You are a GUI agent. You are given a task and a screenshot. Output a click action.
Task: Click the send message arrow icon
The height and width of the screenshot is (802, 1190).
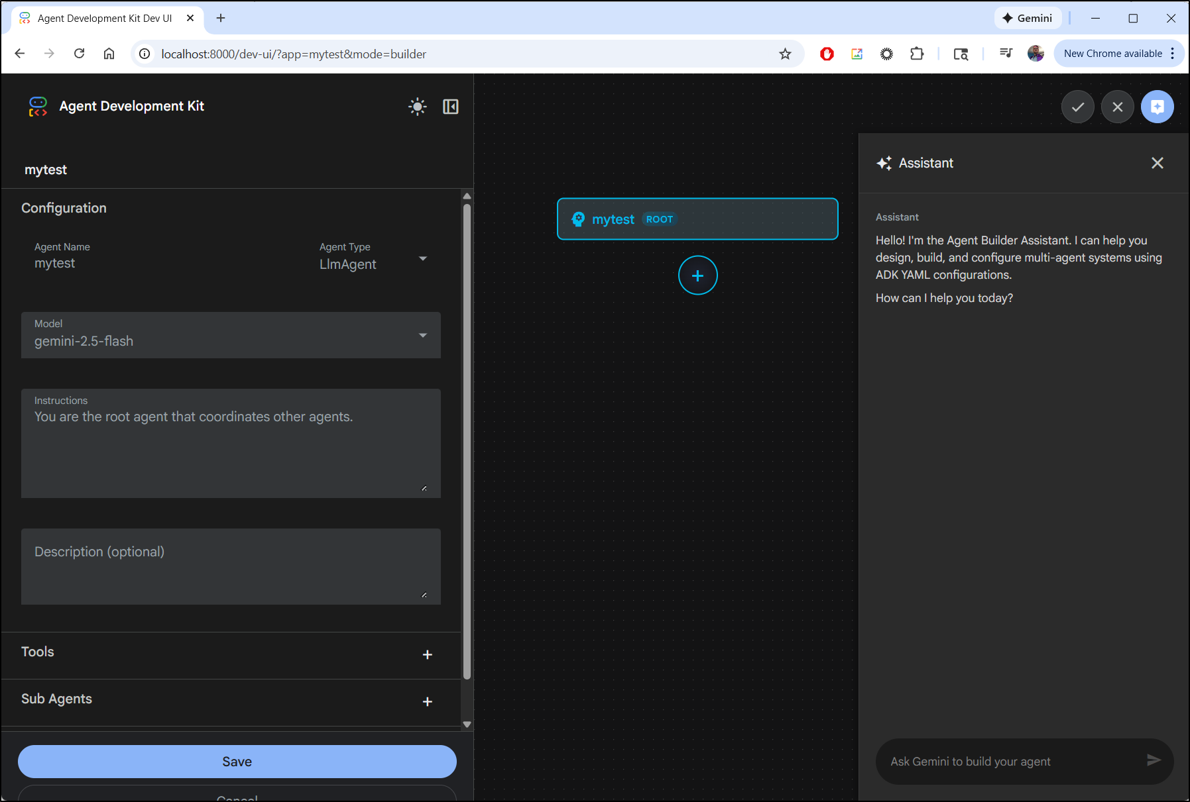pos(1153,760)
